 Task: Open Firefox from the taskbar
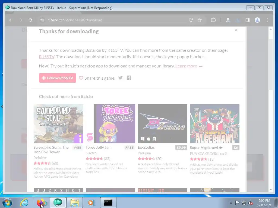point(42,203)
